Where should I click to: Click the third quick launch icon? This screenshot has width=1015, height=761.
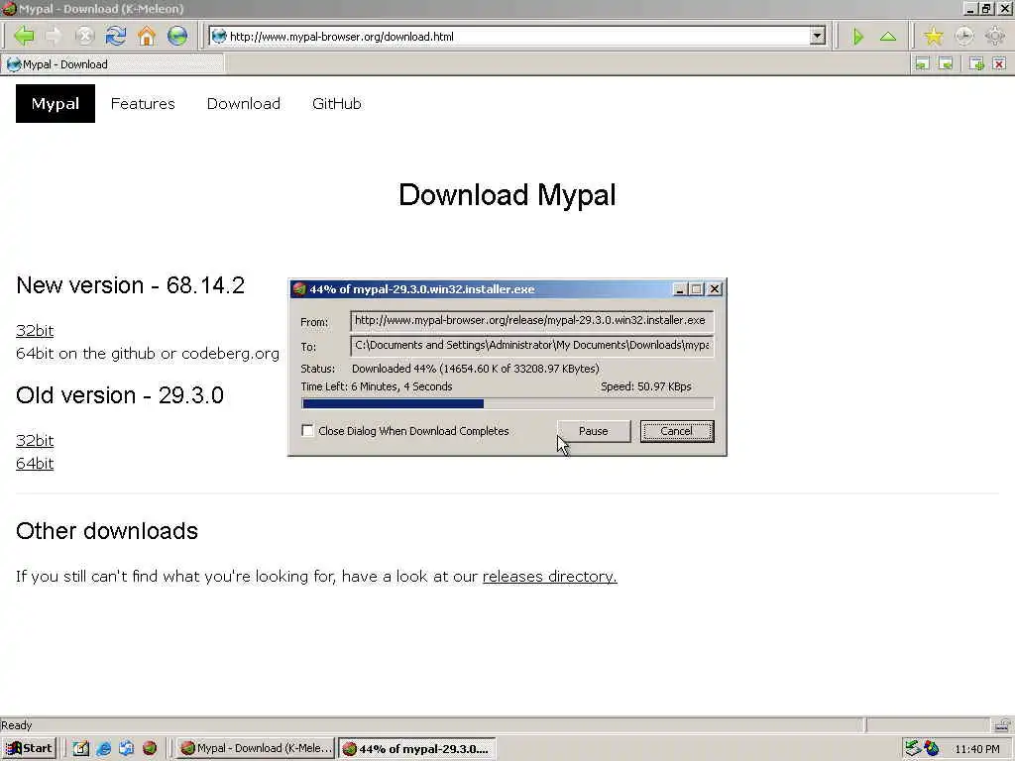point(126,748)
